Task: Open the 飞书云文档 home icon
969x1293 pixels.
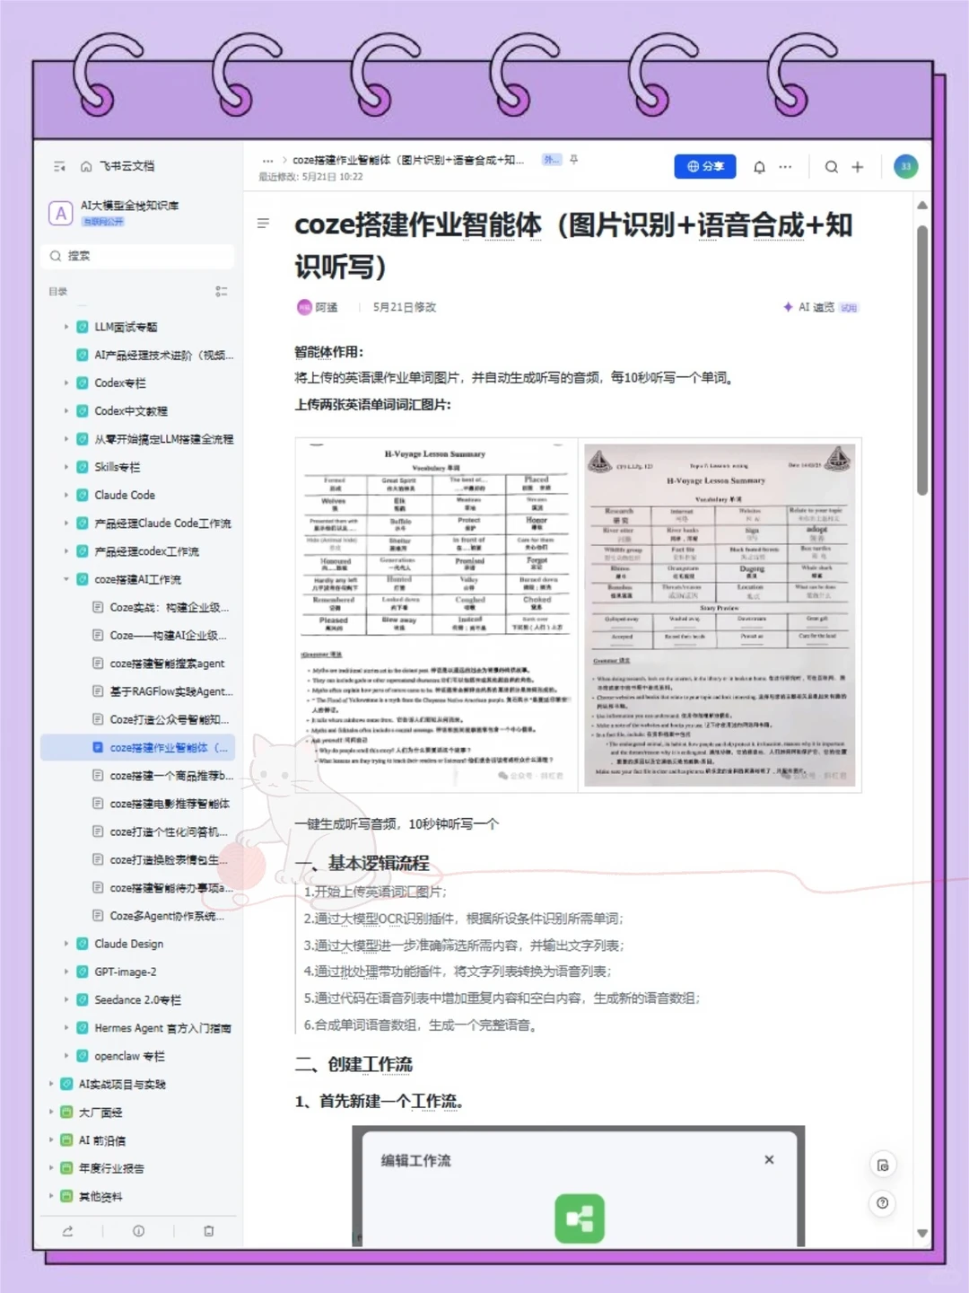Action: click(x=86, y=166)
